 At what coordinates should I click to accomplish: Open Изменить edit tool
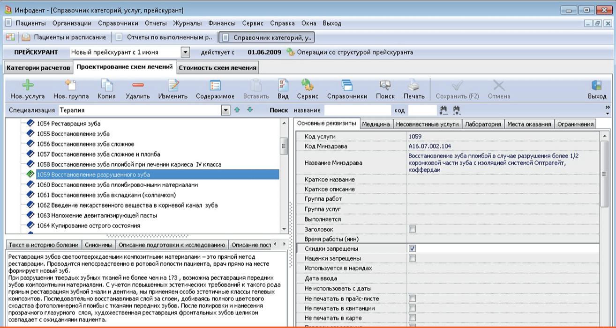click(x=173, y=85)
